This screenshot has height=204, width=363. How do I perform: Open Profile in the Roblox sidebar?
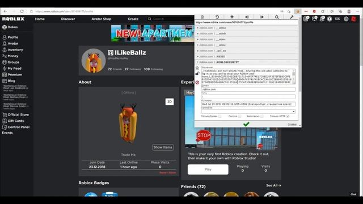pos(10,37)
